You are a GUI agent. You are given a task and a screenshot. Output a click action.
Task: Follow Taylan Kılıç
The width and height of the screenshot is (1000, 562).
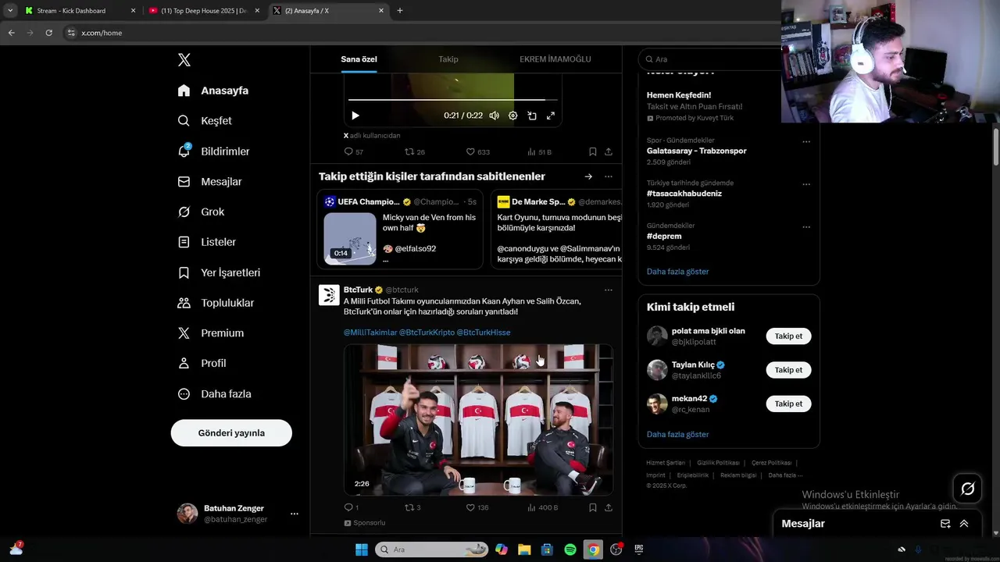pyautogui.click(x=788, y=370)
